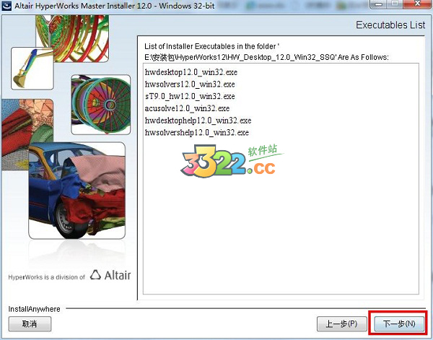Select hwsolvershelp12.0_win32.exe in the list

197,133
